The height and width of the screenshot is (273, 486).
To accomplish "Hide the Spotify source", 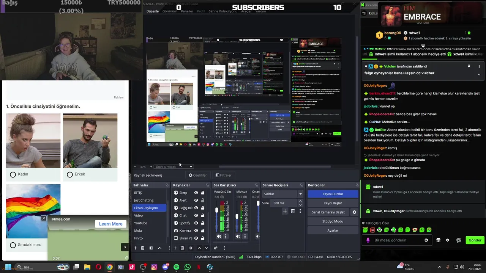I will (x=196, y=223).
